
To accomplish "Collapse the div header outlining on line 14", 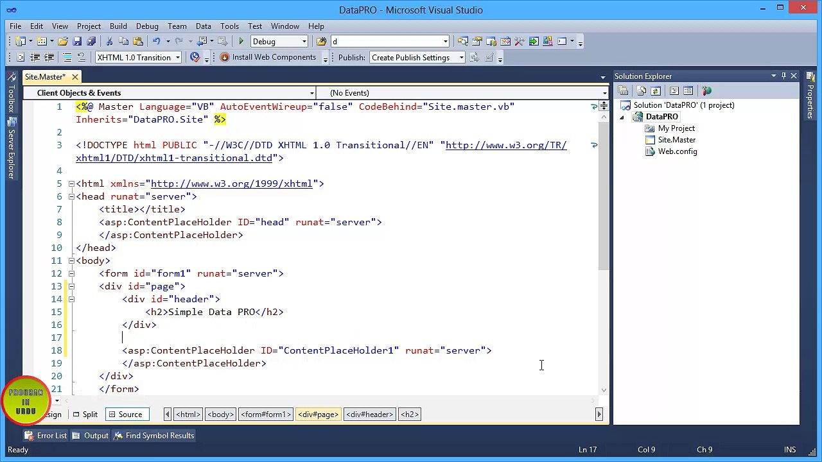I will pos(71,299).
